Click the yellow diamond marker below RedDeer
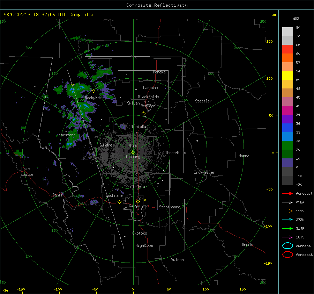Image resolution: width=314 pixels, height=294 pixels. point(144,114)
